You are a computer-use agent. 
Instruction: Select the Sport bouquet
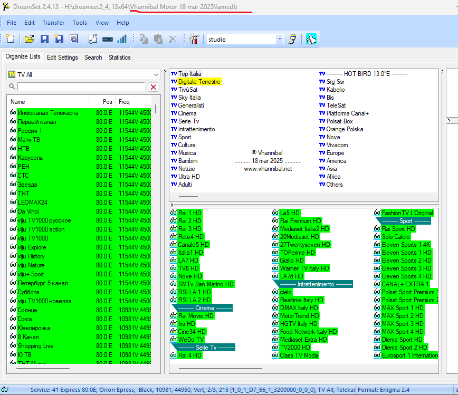click(x=185, y=137)
